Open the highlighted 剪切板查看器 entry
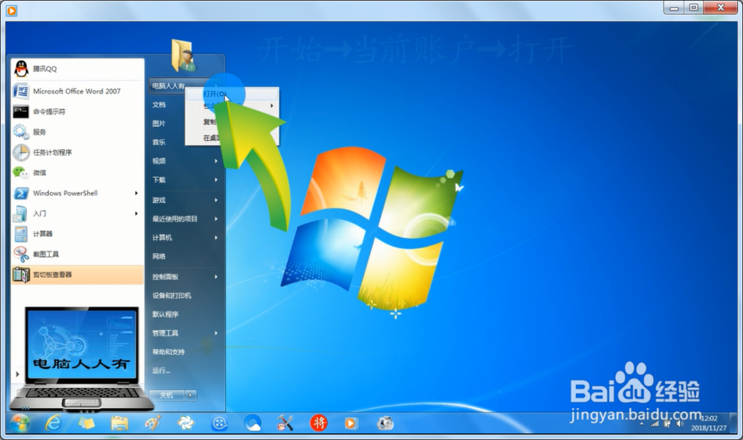 [77, 274]
